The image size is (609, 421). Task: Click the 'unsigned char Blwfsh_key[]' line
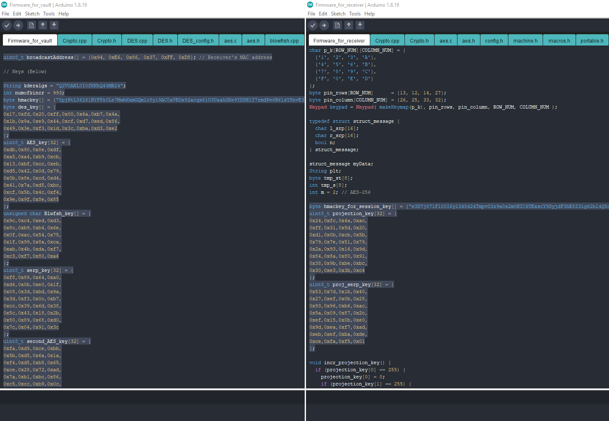(47, 213)
